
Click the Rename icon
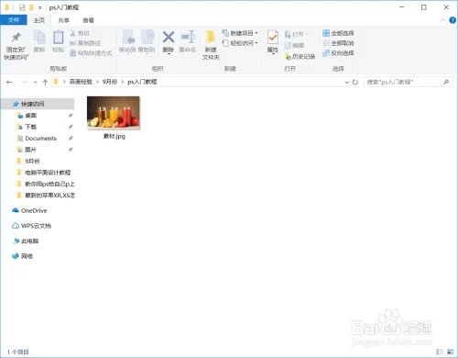188,37
